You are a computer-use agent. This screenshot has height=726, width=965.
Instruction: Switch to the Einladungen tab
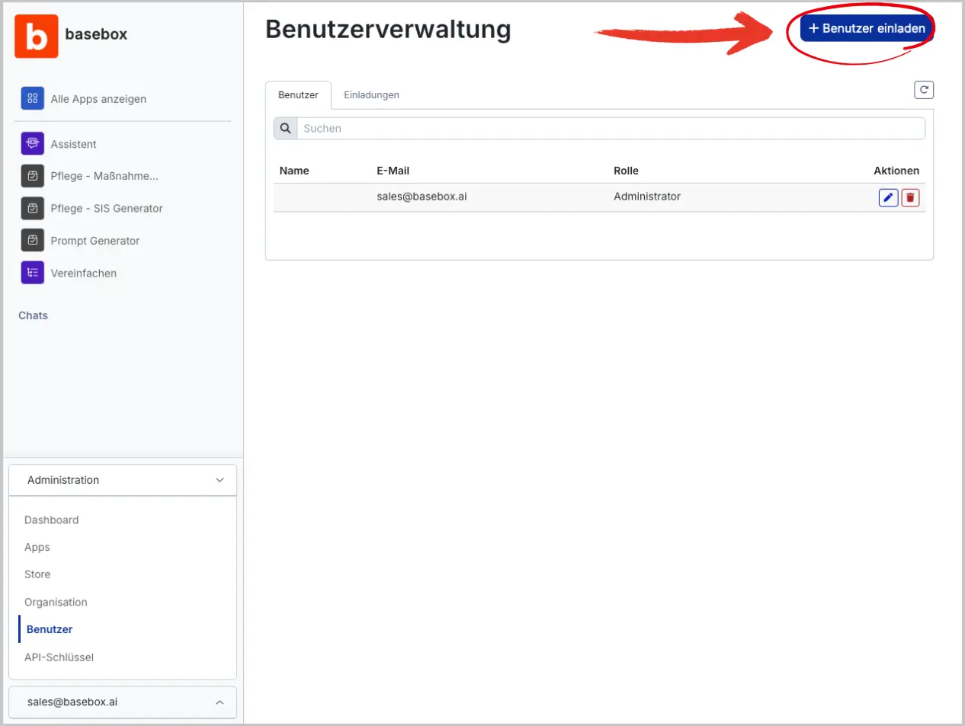coord(371,94)
